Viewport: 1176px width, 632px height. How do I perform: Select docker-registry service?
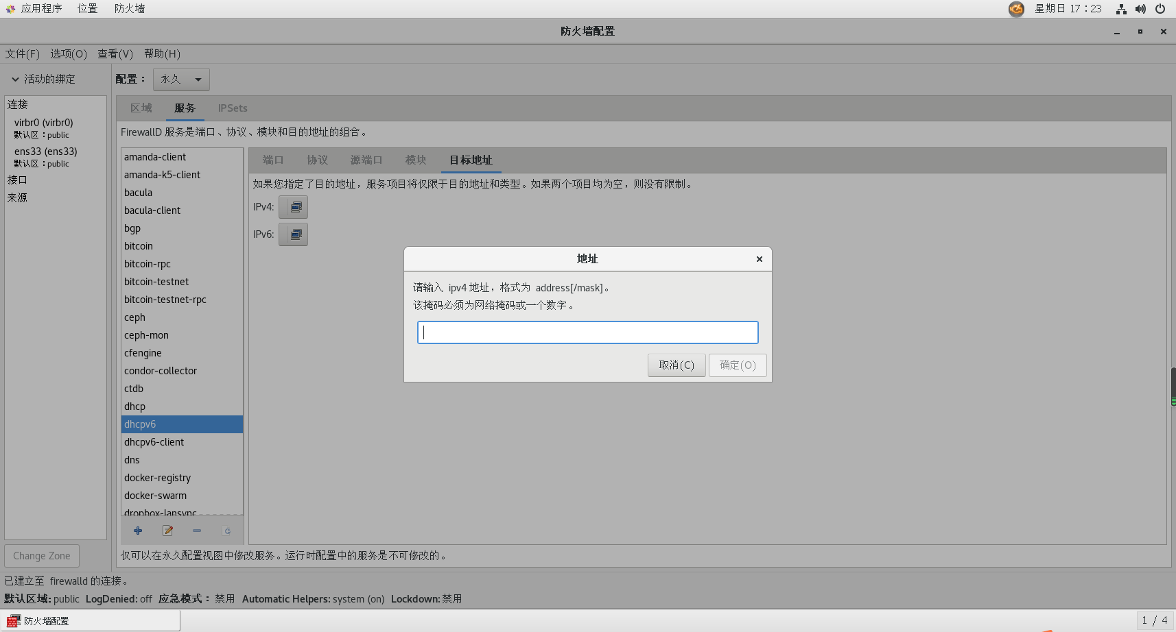(182, 478)
